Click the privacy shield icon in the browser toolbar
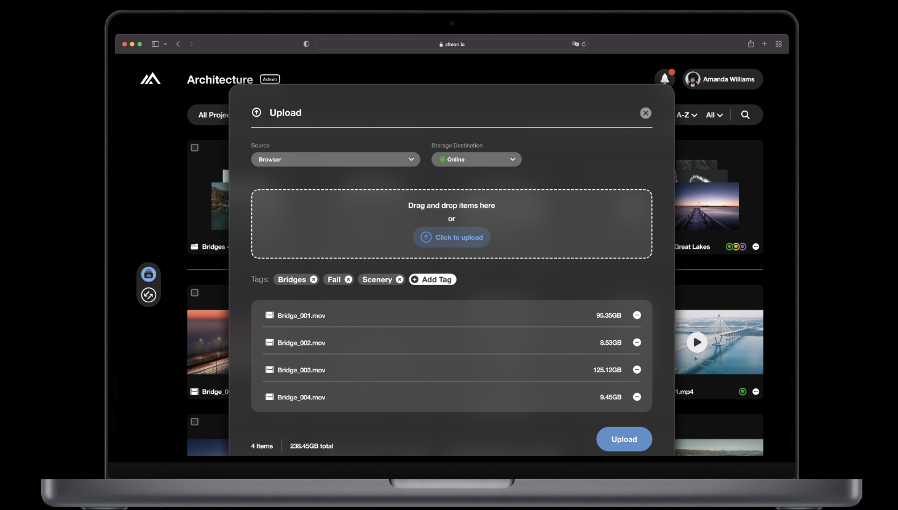This screenshot has width=898, height=510. (x=306, y=44)
